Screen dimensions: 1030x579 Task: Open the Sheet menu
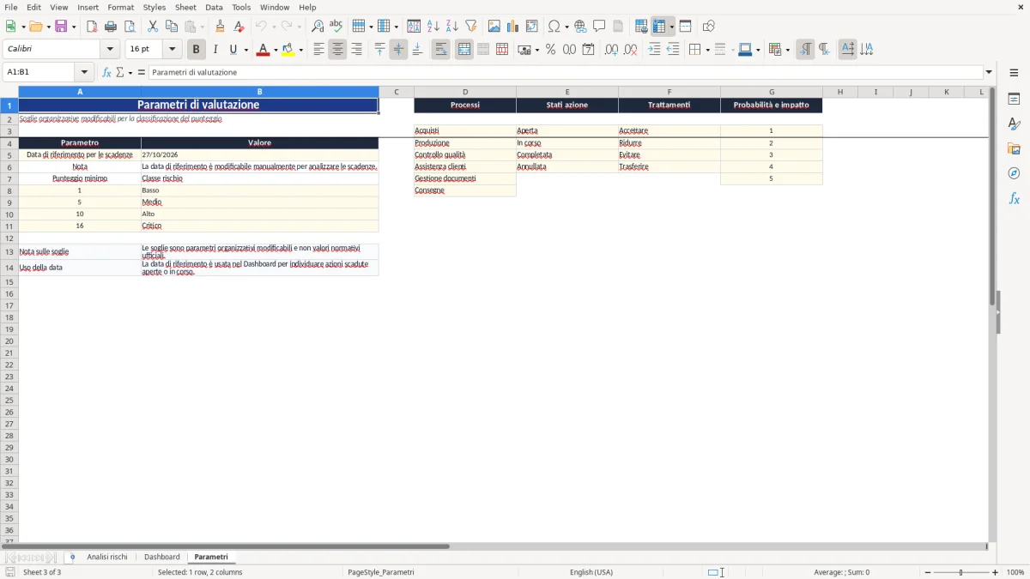point(185,7)
